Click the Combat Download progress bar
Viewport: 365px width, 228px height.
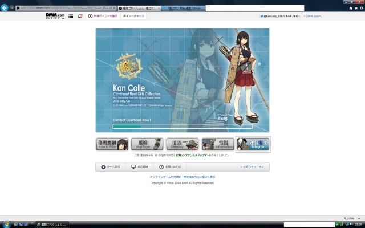[182, 127]
